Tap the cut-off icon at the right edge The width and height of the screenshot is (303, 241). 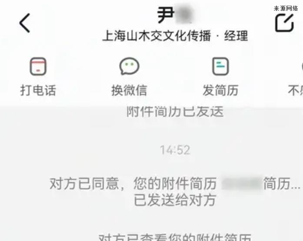click(x=302, y=66)
